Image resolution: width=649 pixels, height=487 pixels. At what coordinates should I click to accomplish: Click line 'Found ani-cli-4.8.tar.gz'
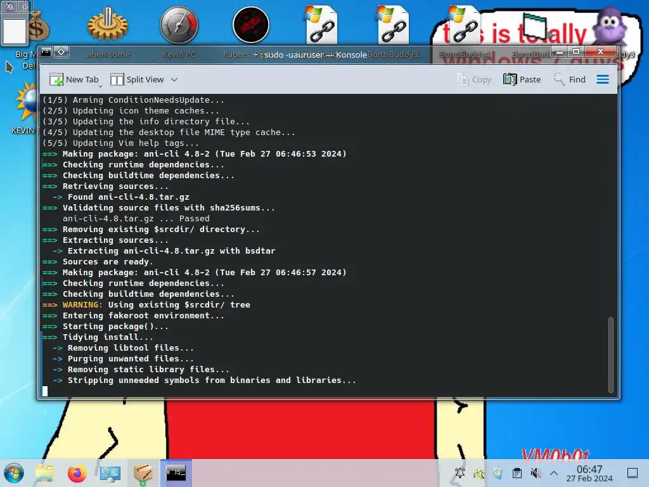128,197
